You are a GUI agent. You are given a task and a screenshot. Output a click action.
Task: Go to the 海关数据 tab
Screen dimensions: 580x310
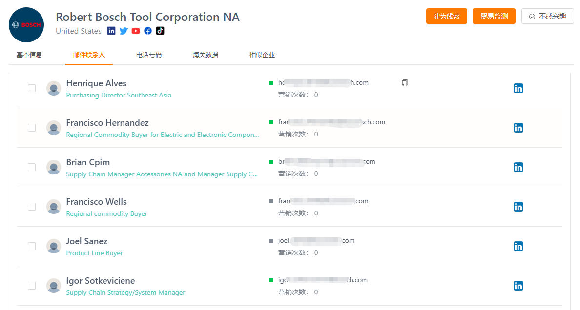tap(205, 55)
